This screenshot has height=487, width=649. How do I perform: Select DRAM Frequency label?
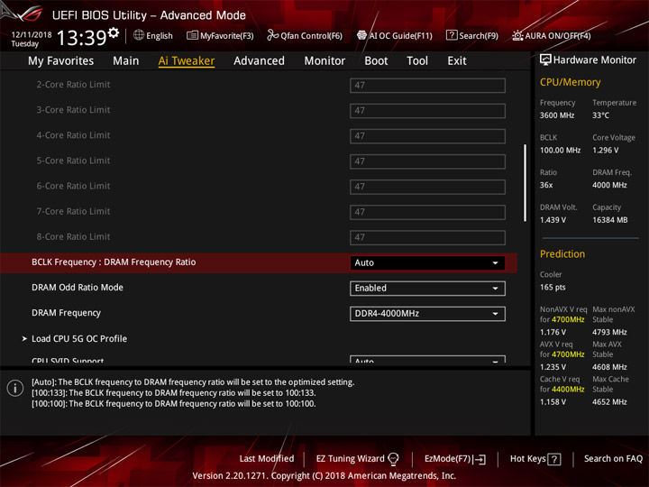(x=66, y=313)
